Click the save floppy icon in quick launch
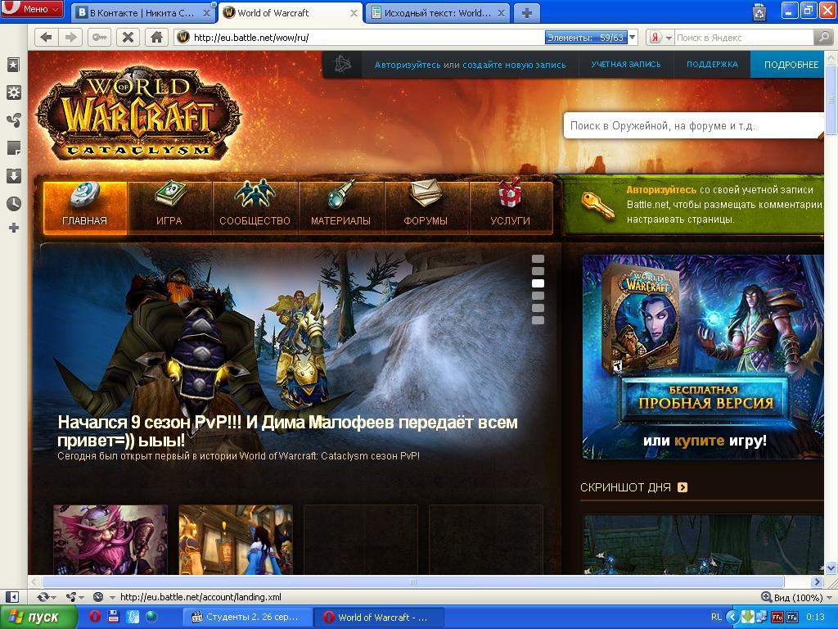The image size is (838, 629). (x=113, y=617)
